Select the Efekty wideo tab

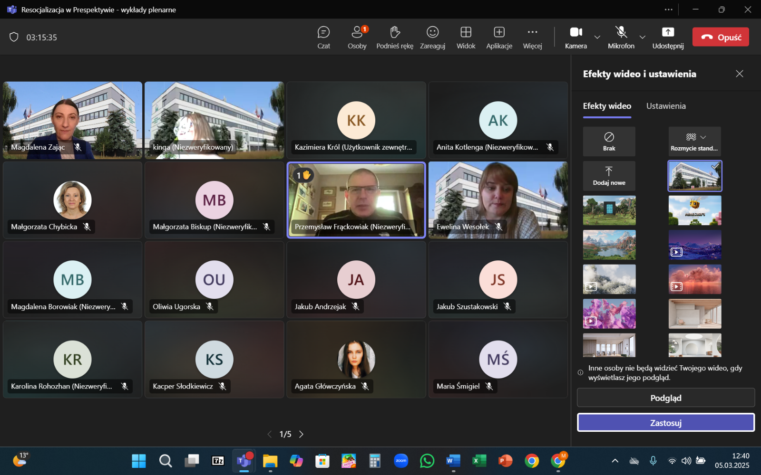click(x=607, y=106)
